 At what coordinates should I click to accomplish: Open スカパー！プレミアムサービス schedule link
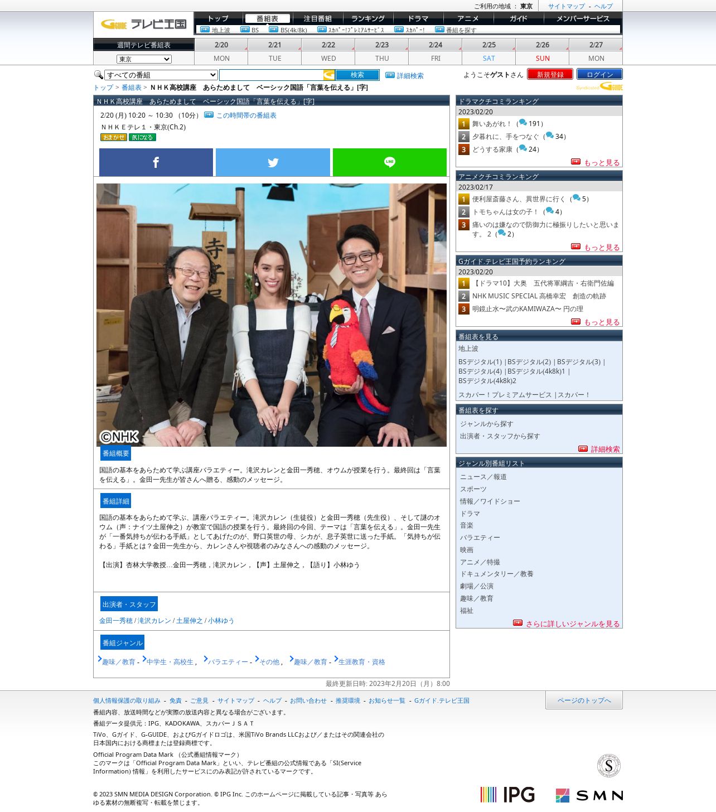click(505, 394)
